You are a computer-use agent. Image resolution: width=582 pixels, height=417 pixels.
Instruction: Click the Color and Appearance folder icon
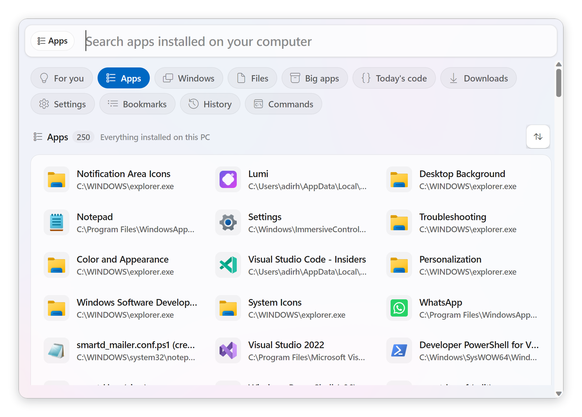tap(56, 265)
